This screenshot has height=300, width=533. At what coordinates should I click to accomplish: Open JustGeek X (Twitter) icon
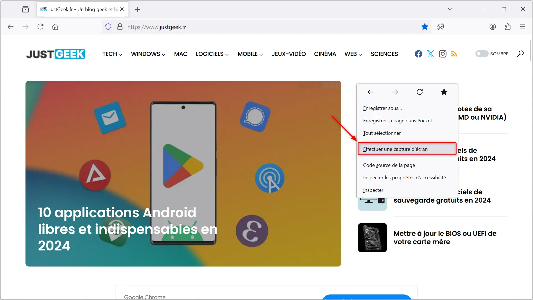(x=430, y=54)
